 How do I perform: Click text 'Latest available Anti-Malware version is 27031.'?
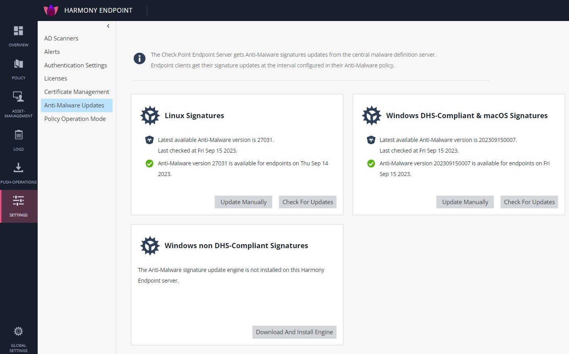[x=216, y=140]
